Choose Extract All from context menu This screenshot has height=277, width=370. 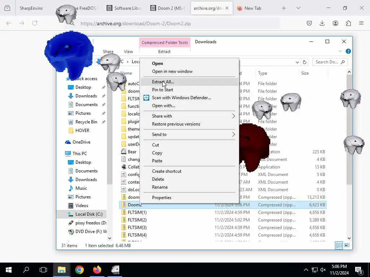click(x=189, y=82)
